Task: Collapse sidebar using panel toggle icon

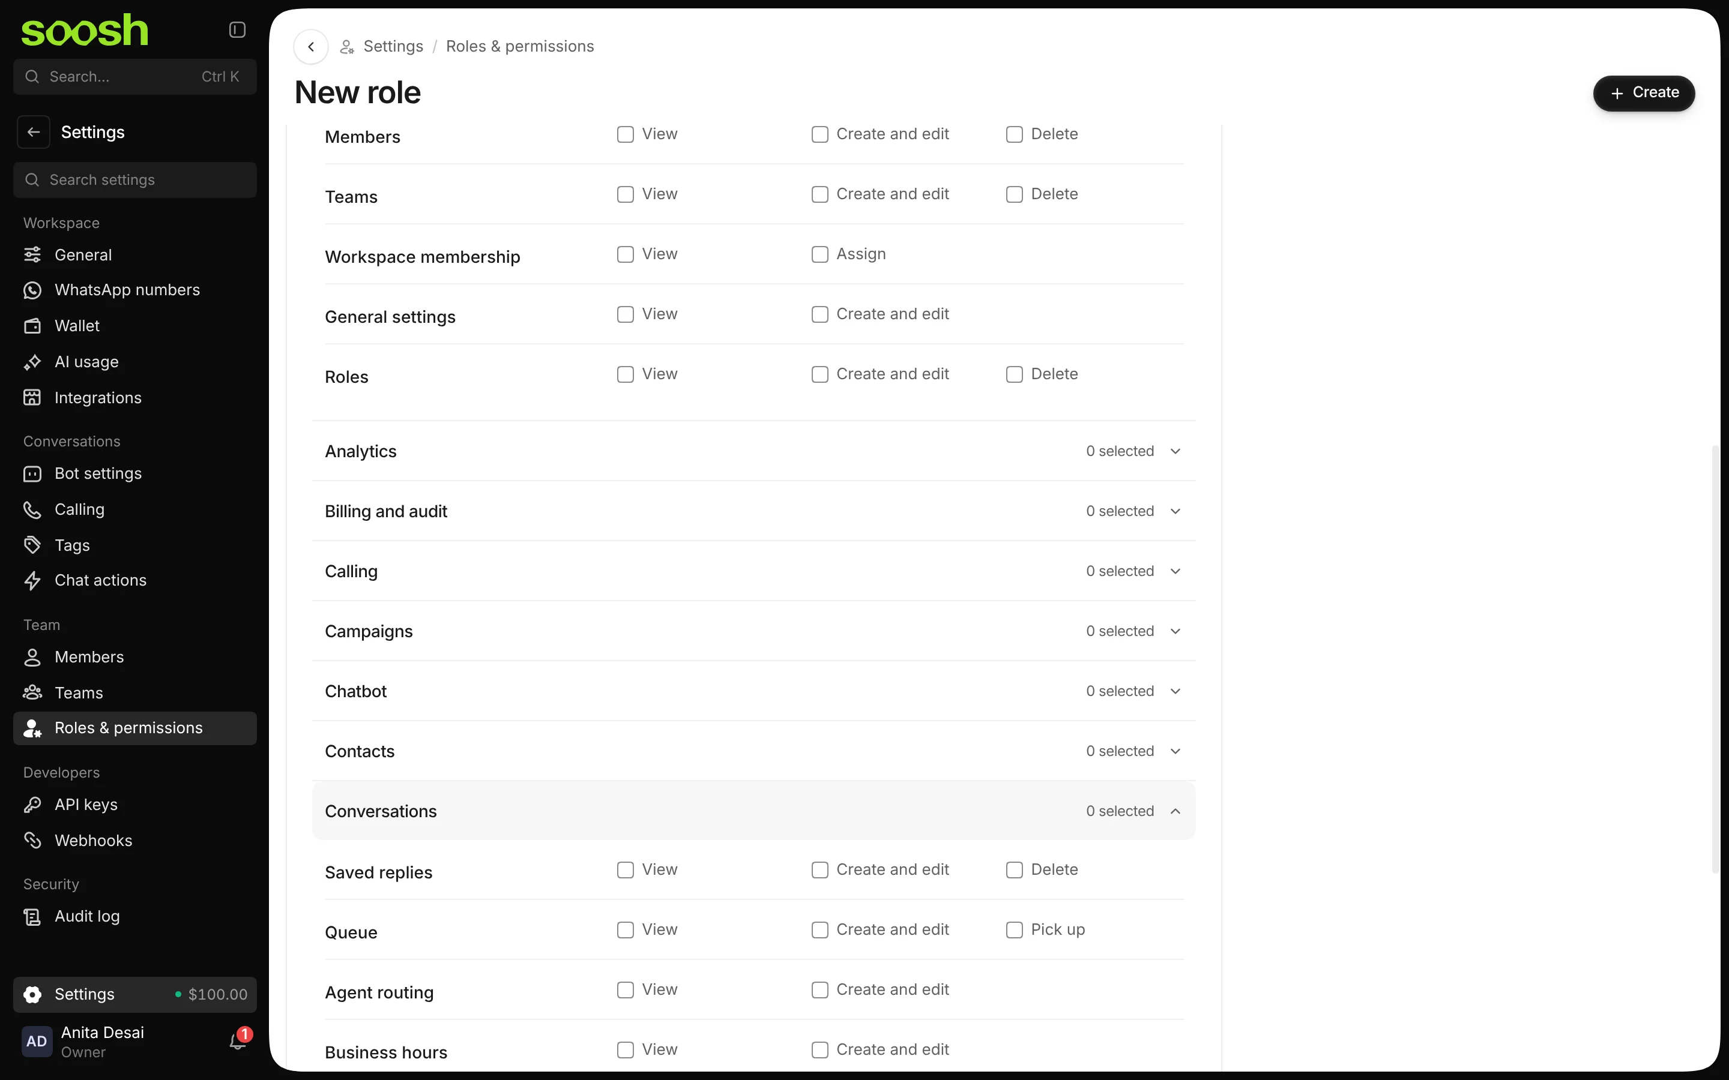Action: click(237, 30)
